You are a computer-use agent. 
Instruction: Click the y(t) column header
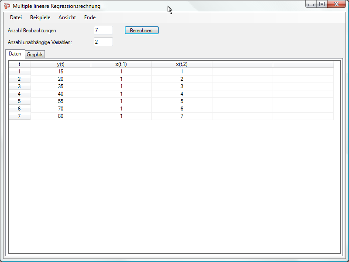pos(61,64)
